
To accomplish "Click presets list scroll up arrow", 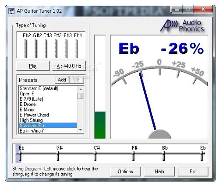I will click(x=80, y=89).
